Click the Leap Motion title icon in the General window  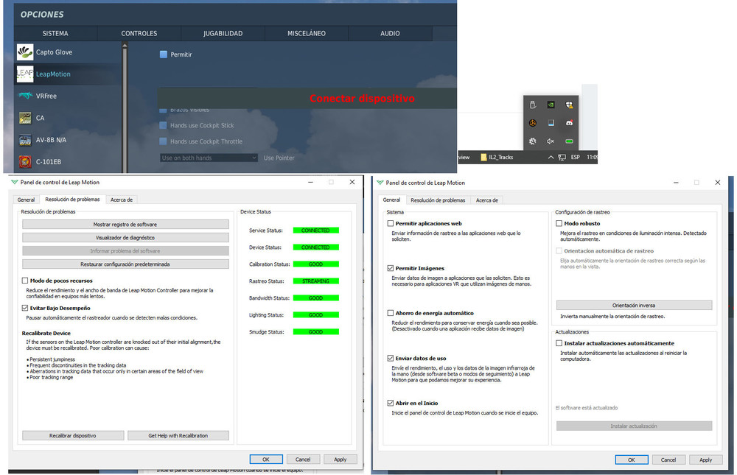380,183
